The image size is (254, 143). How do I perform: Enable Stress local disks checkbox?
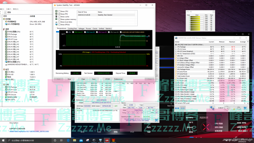(59, 22)
